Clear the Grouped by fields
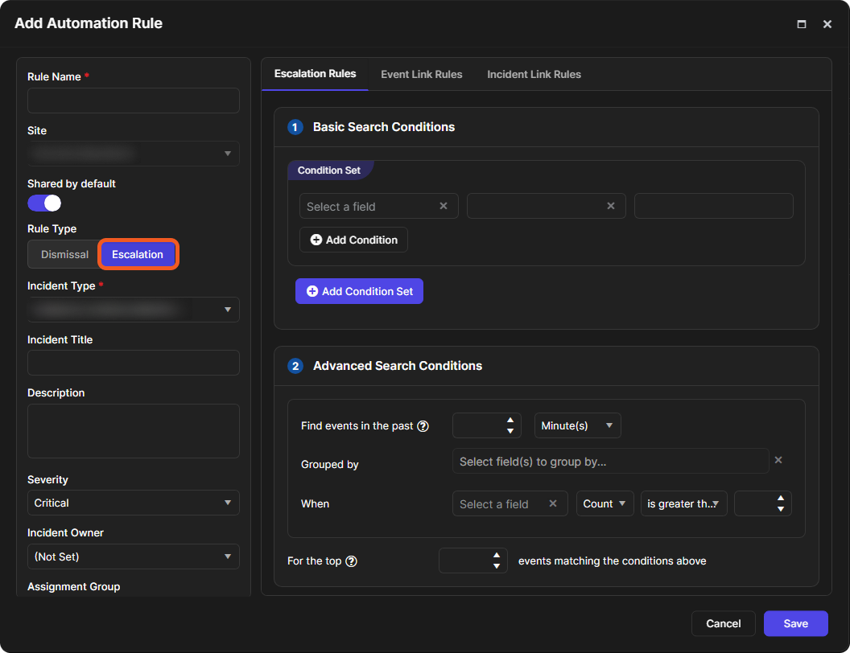 click(x=778, y=460)
